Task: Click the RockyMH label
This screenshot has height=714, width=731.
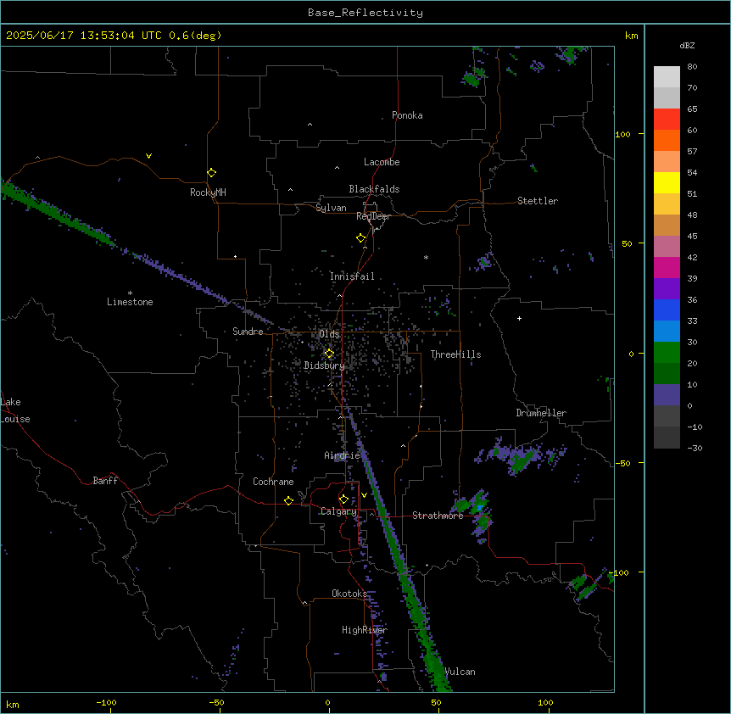Action: 208,192
